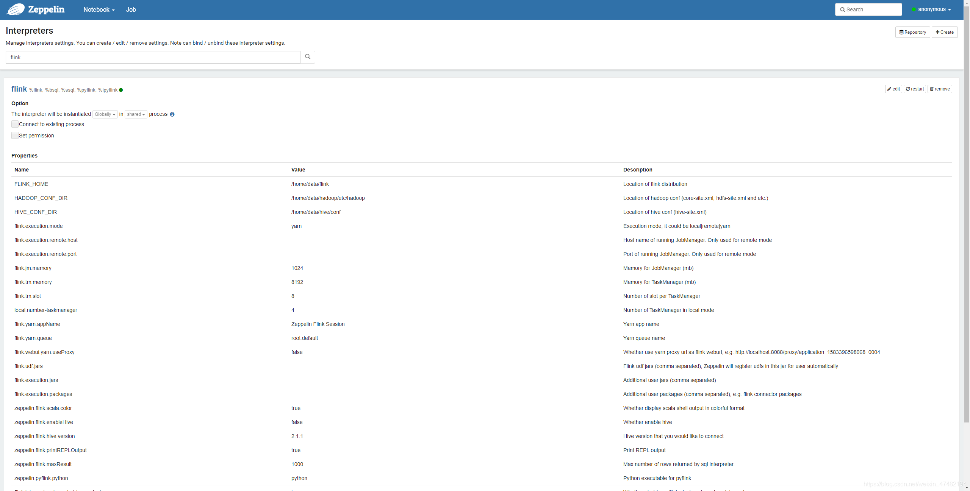The width and height of the screenshot is (970, 491).
Task: Select flink.execution.remote.host name cell
Action: click(46, 240)
